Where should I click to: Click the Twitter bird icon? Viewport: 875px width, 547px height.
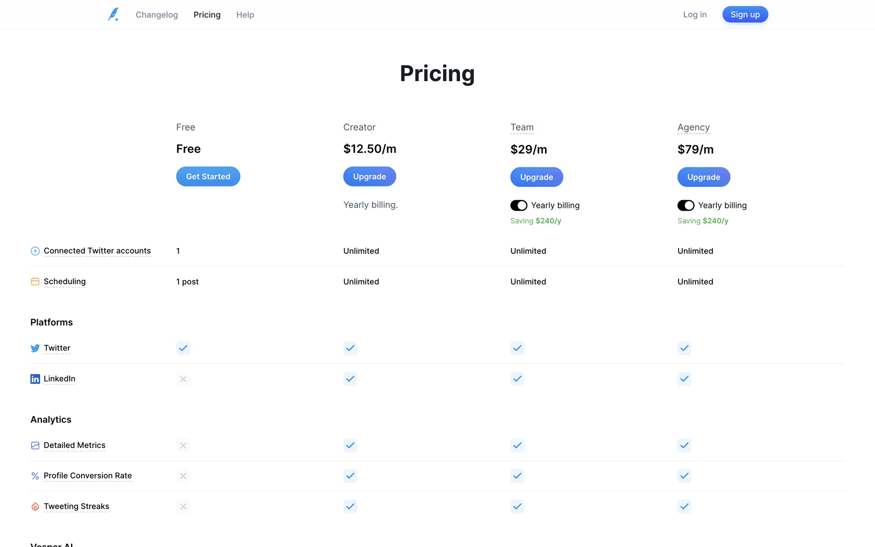35,348
